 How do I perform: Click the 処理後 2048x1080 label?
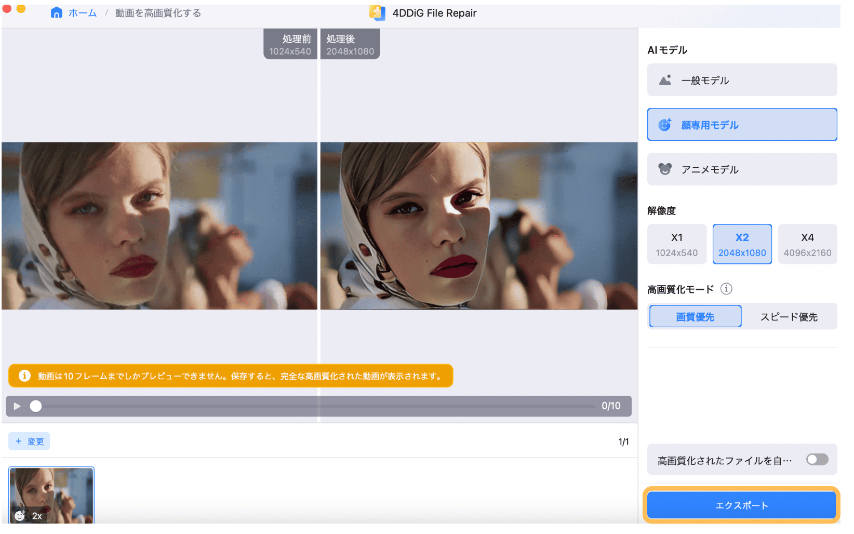pos(350,45)
